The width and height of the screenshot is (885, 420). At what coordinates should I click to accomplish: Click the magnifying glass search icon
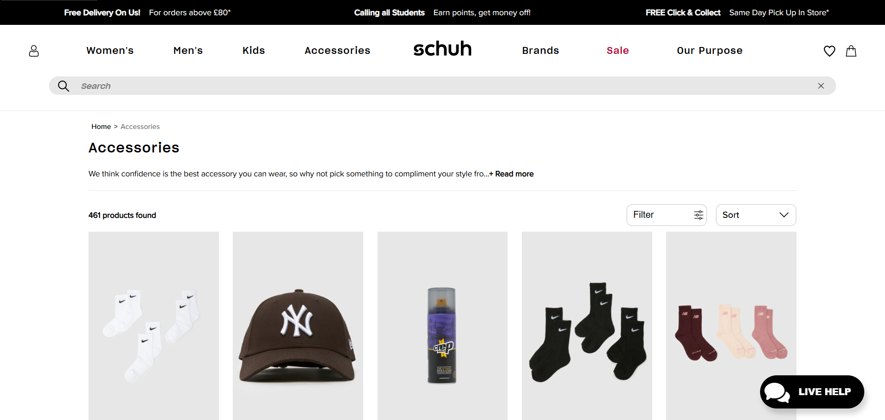pos(64,86)
